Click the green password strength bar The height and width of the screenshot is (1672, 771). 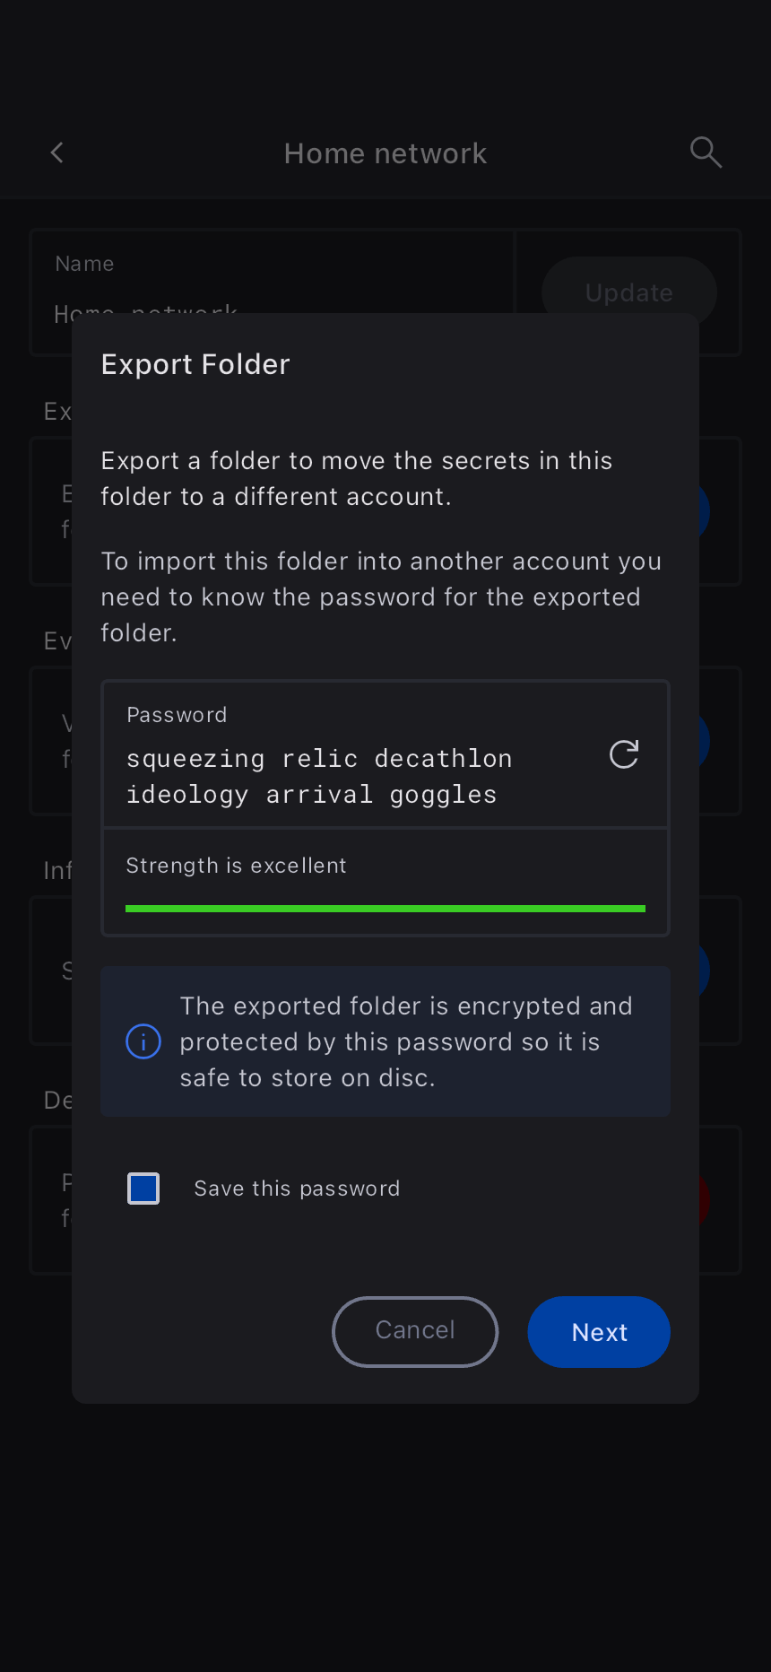pyautogui.click(x=385, y=909)
